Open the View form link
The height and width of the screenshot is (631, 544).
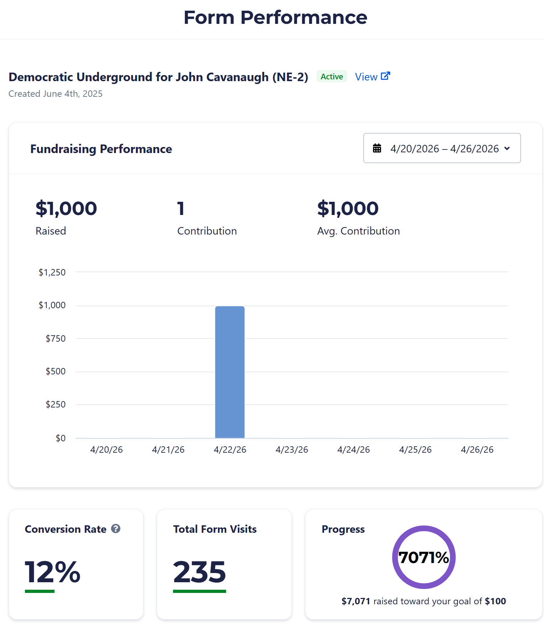click(366, 77)
